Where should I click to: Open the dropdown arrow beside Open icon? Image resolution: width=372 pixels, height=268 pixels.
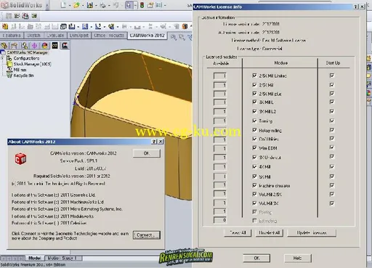pyautogui.click(x=83, y=5)
